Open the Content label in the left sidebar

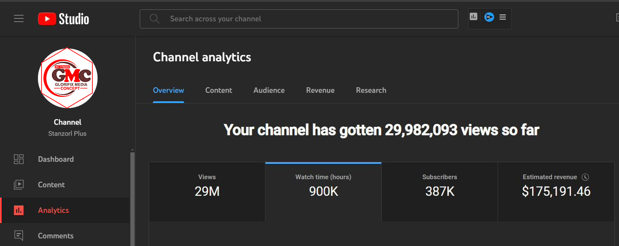(x=51, y=185)
